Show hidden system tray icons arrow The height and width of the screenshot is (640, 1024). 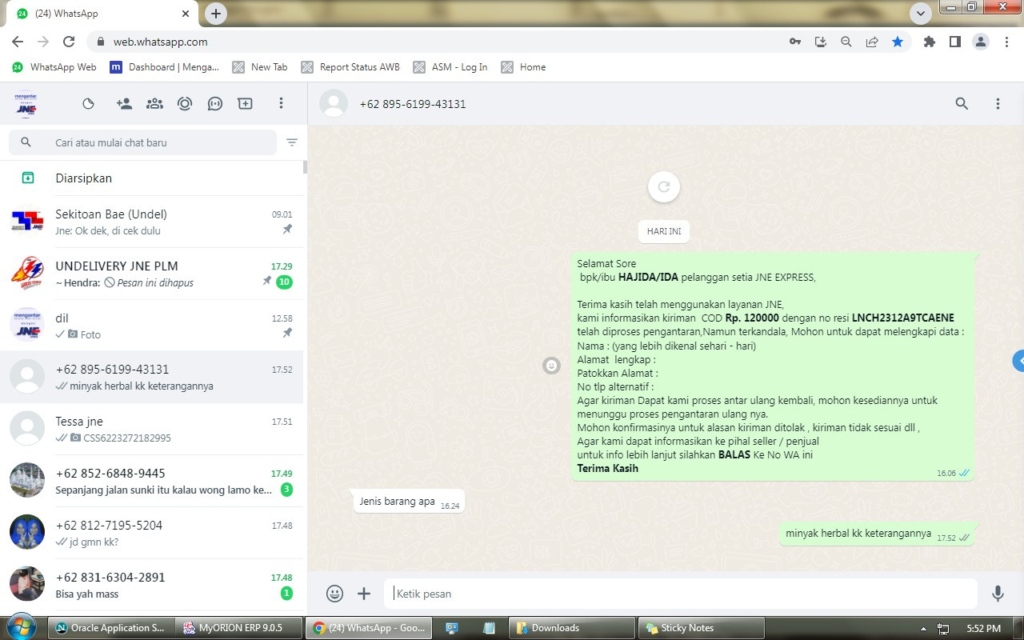tap(924, 629)
